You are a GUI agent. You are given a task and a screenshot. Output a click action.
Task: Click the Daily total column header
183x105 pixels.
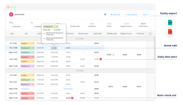coord(98,34)
